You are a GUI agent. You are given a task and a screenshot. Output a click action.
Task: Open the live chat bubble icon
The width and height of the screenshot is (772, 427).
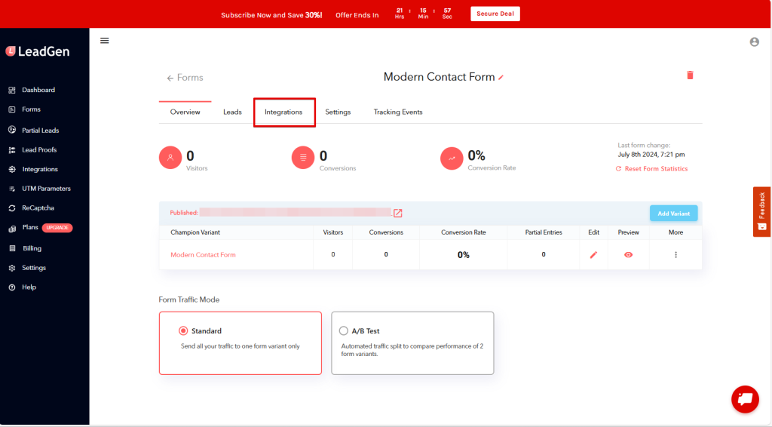(x=745, y=399)
